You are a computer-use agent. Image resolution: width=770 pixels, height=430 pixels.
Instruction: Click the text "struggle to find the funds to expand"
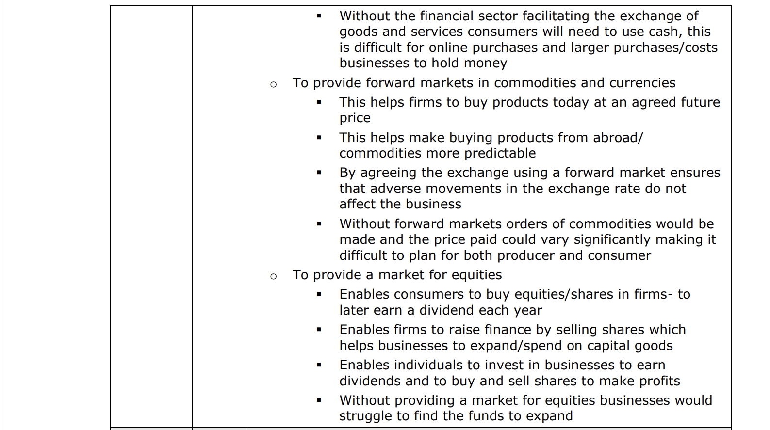click(x=456, y=416)
